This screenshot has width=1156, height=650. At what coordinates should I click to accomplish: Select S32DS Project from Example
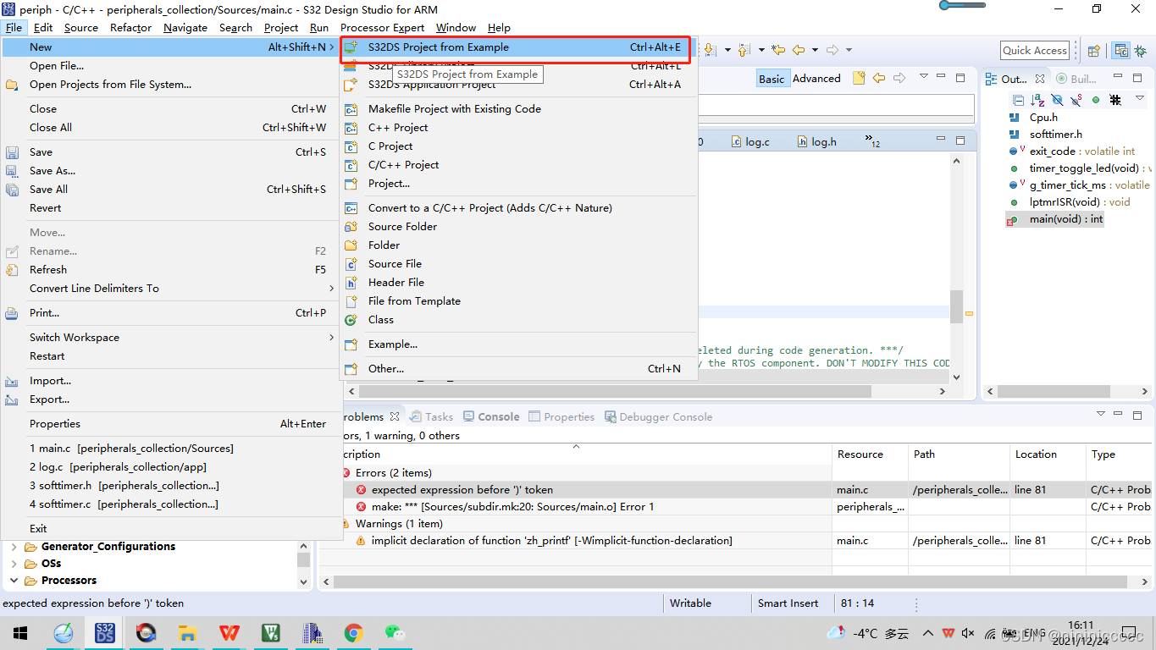517,47
